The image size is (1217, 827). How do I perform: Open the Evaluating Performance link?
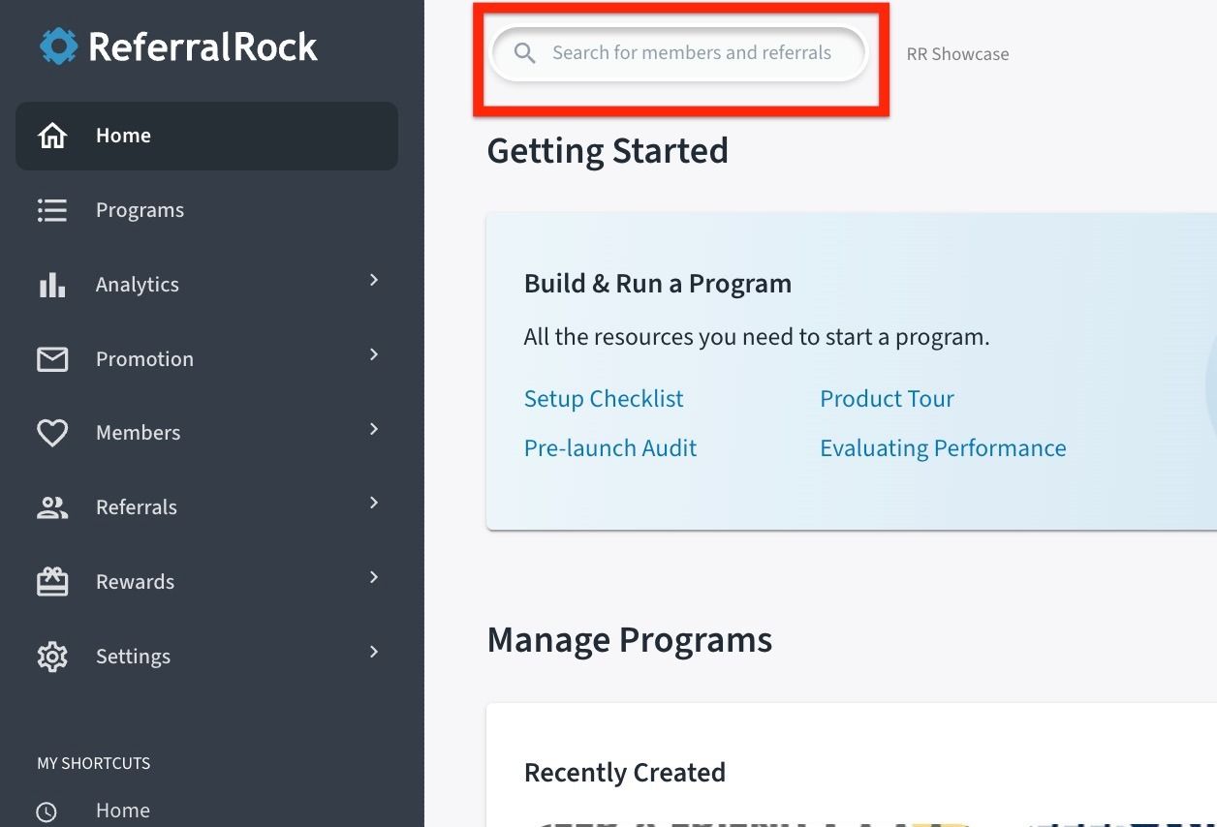[x=943, y=448]
